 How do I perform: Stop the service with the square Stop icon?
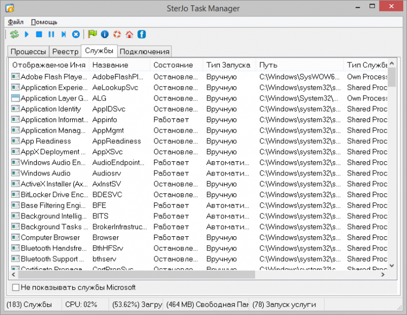tap(39, 34)
